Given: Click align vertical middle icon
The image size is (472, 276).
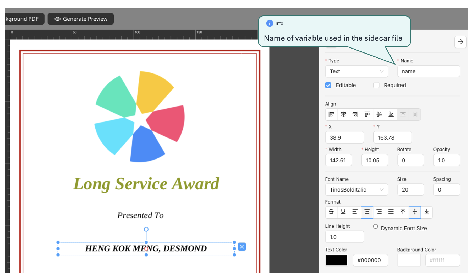Looking at the screenshot, I should coord(379,114).
